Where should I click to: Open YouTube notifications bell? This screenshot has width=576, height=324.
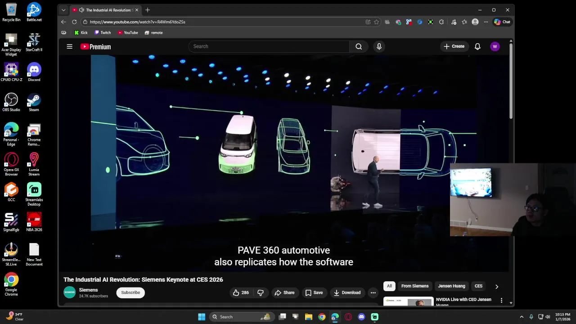pos(477,46)
